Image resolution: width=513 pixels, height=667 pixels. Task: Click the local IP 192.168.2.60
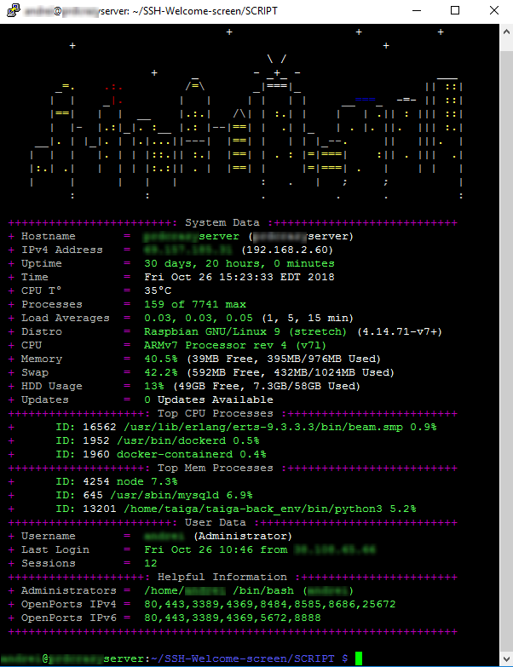point(287,250)
